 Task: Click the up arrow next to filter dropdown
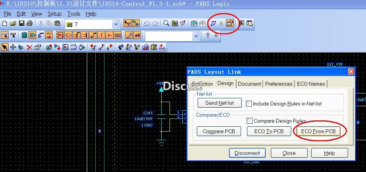208,36
